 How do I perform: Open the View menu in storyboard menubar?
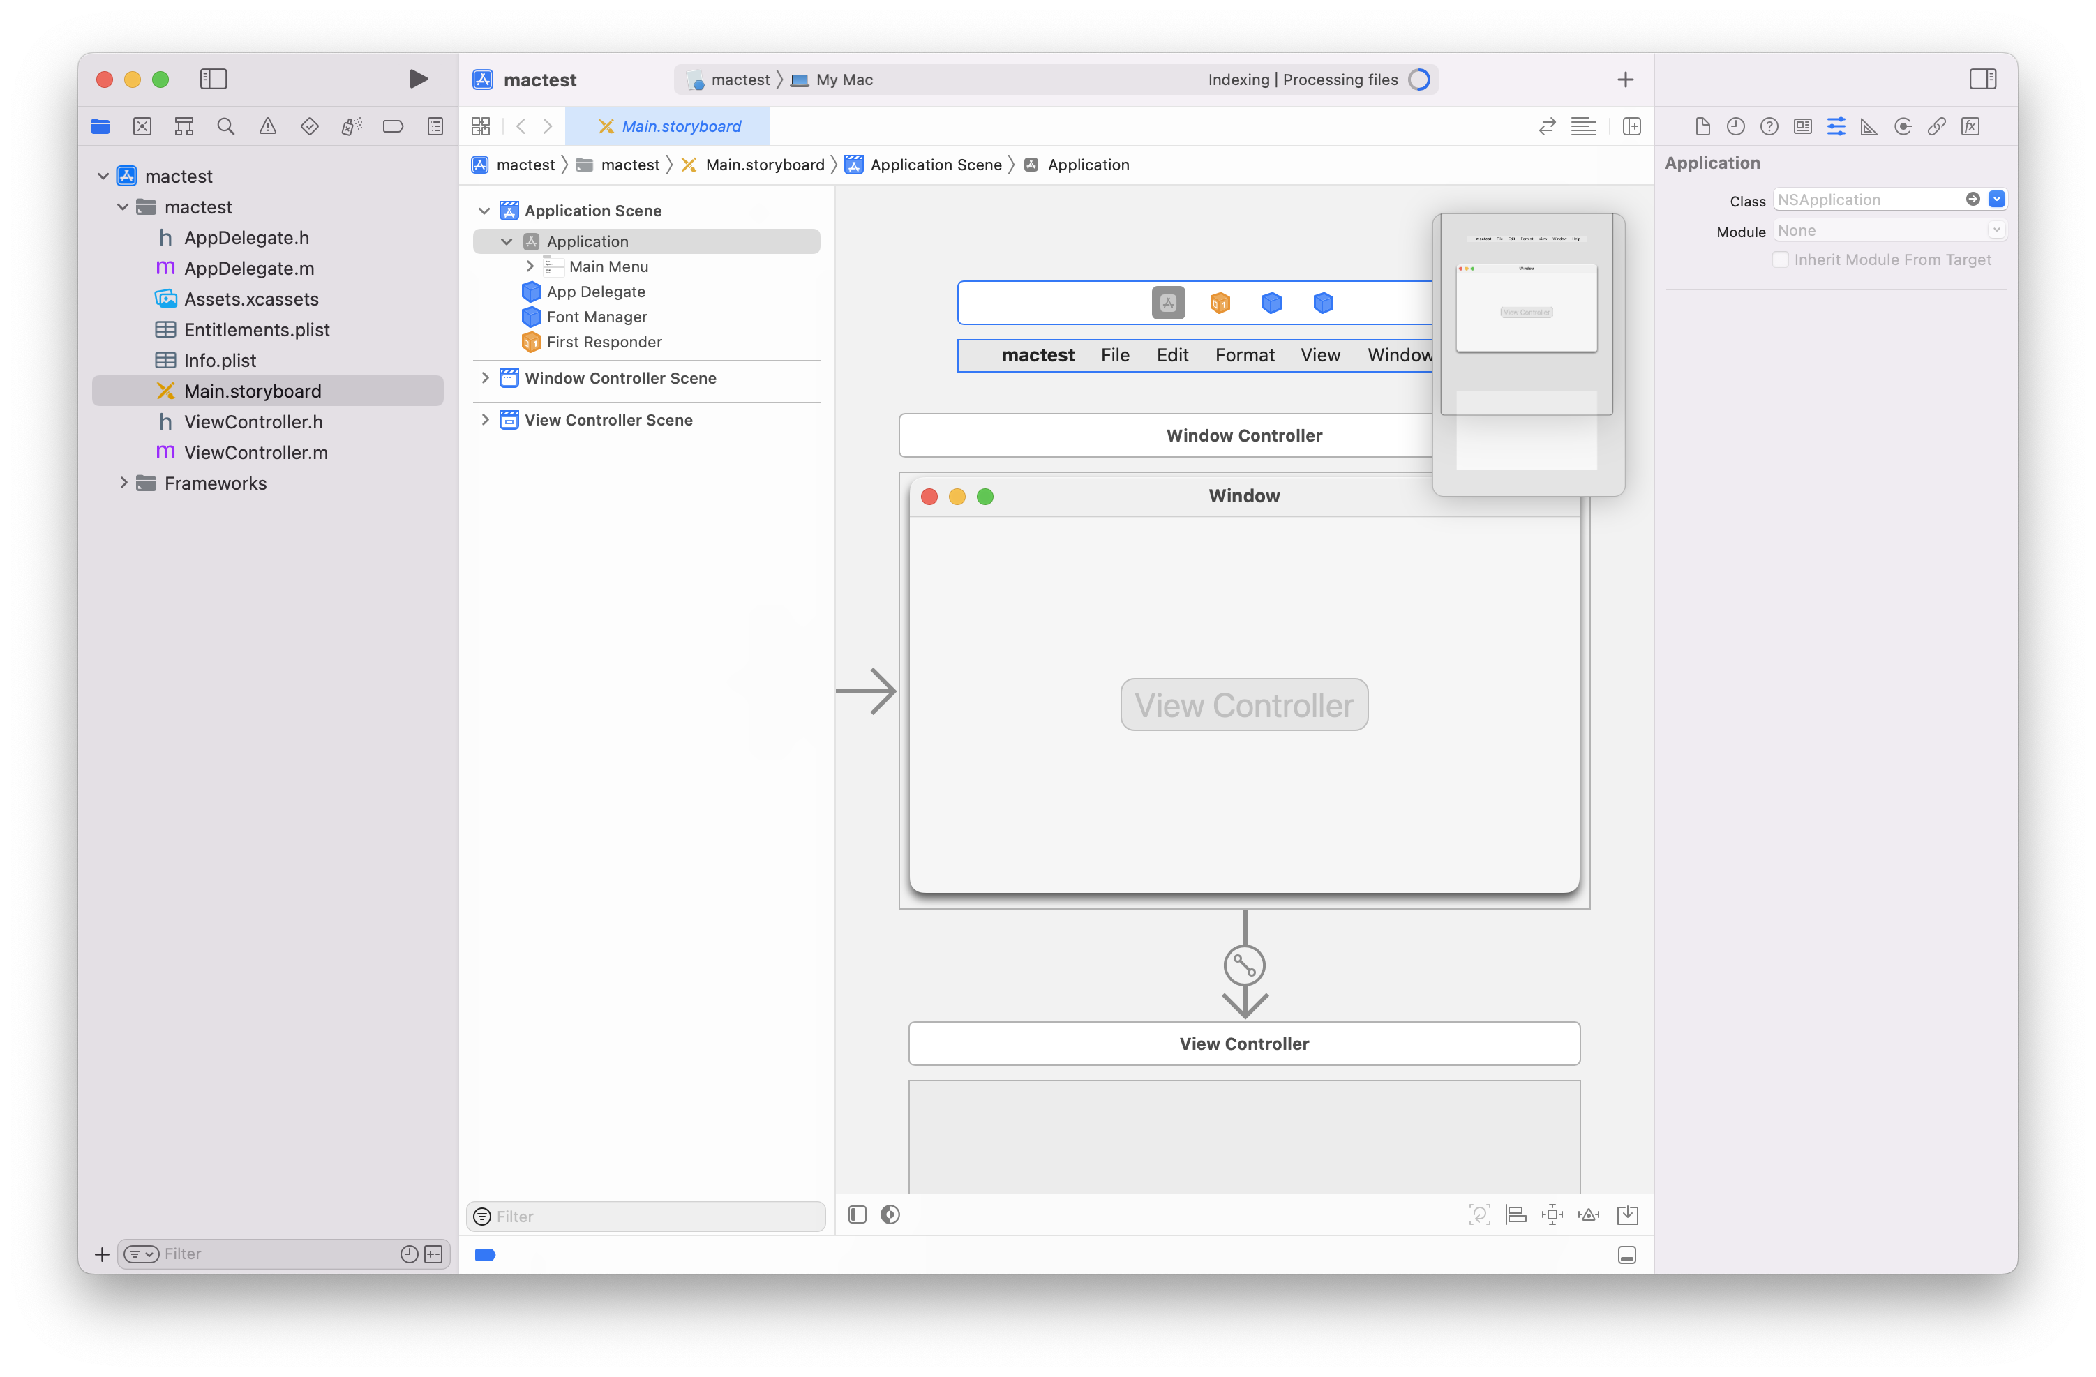pos(1320,355)
